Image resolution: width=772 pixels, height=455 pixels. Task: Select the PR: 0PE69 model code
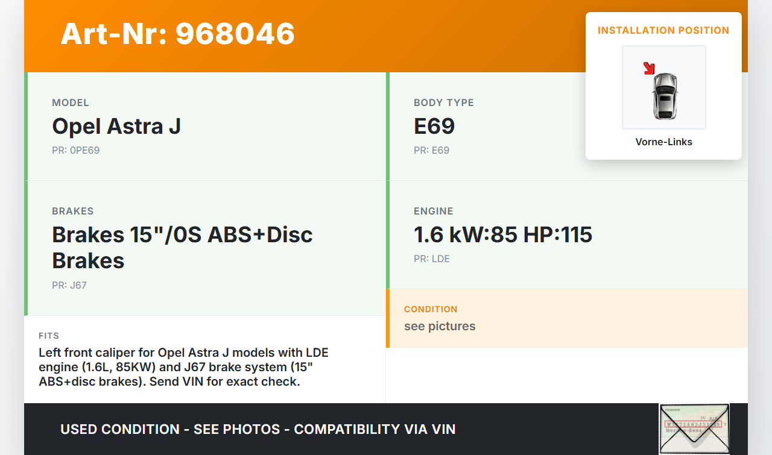[75, 151]
